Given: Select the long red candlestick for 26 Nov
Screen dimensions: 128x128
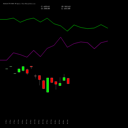Looking at the screenshot, I should click(x=44, y=84).
